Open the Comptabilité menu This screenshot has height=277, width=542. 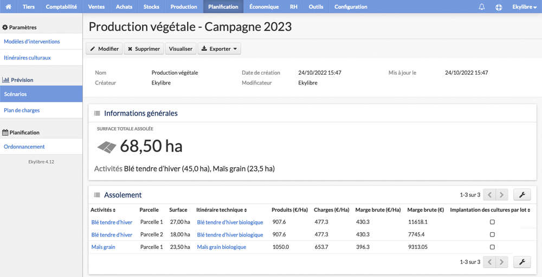[61, 6]
